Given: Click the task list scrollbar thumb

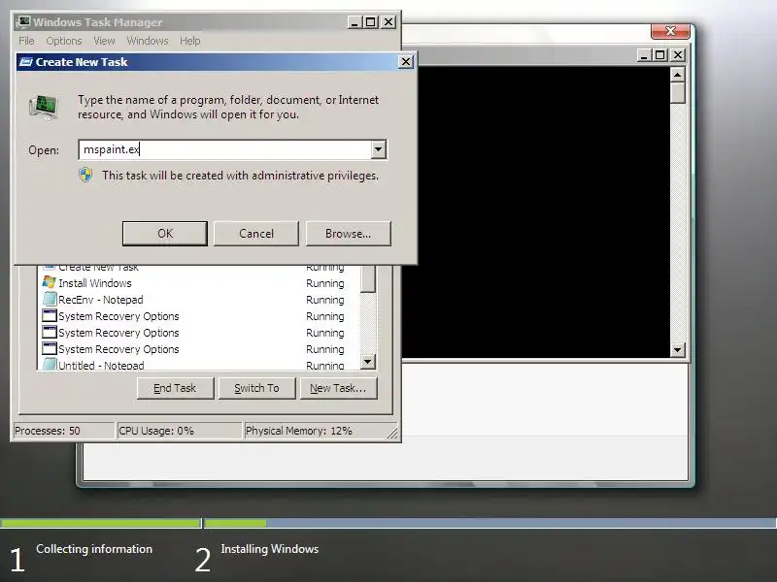Looking at the screenshot, I should tap(368, 279).
